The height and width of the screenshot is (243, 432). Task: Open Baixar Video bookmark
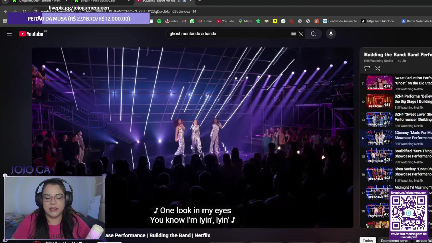pos(416,21)
